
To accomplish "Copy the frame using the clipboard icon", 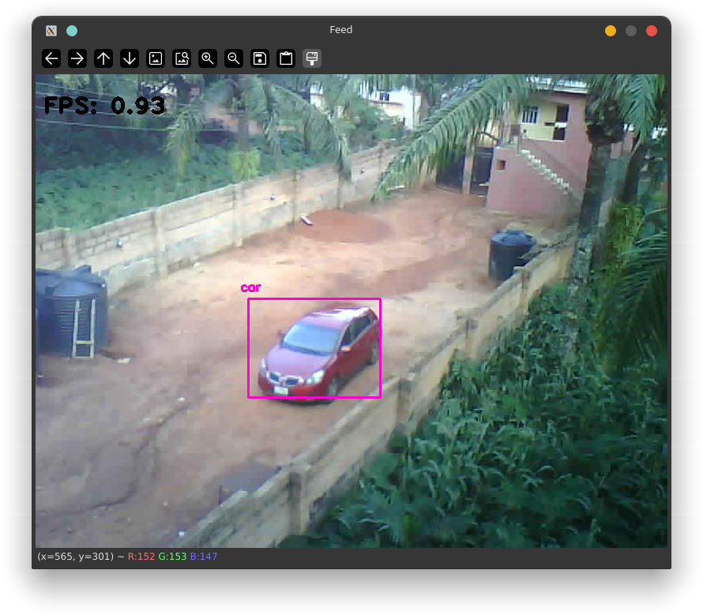I will coord(285,58).
